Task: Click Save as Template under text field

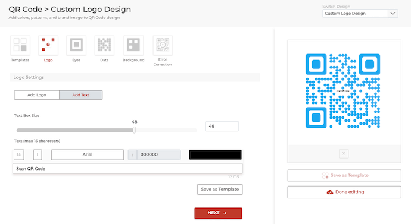Action: coord(220,189)
